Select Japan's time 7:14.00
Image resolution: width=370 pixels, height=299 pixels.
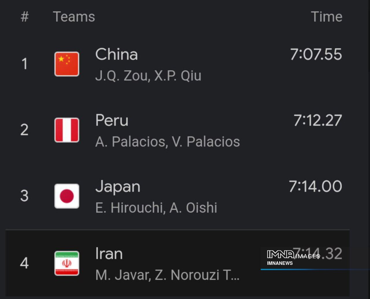click(x=315, y=186)
